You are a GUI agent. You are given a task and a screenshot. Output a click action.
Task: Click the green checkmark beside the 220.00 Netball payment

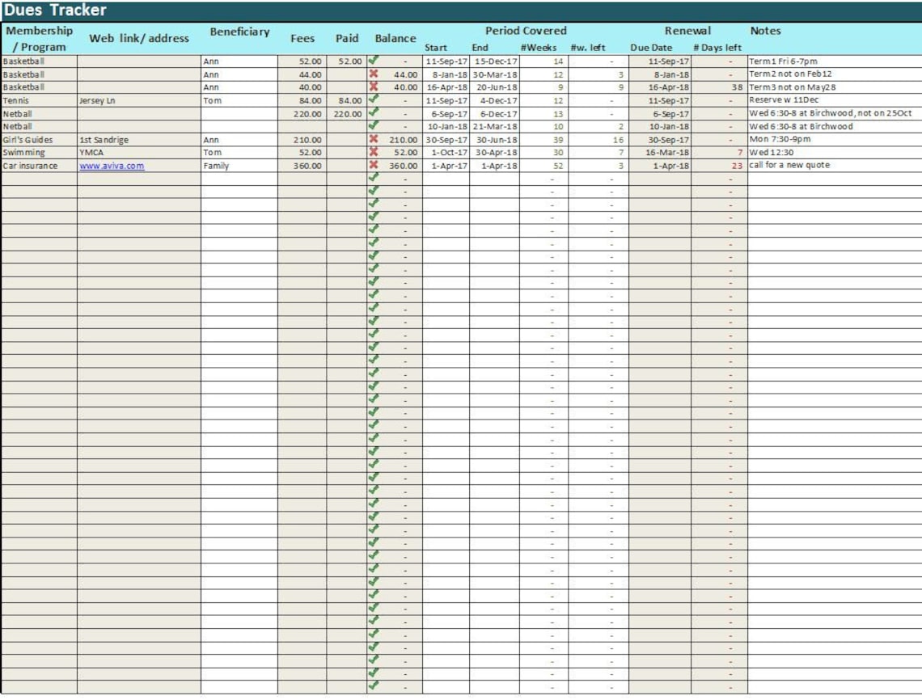pos(374,112)
